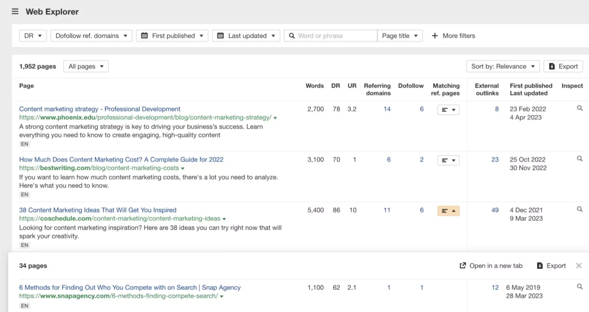Click the Open in a new tab icon link
The image size is (589, 312).
coord(491,266)
